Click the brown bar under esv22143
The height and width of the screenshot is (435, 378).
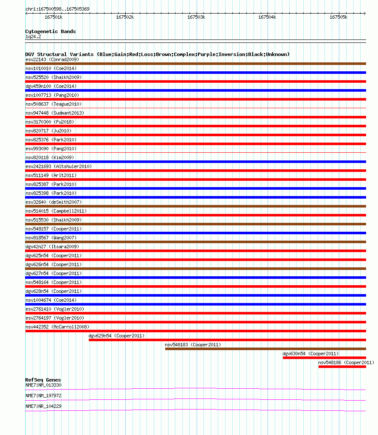[x=195, y=64]
